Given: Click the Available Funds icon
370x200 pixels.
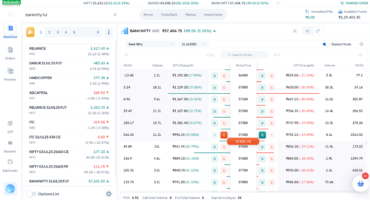Looking at the screenshot, I should pyautogui.click(x=340, y=12).
